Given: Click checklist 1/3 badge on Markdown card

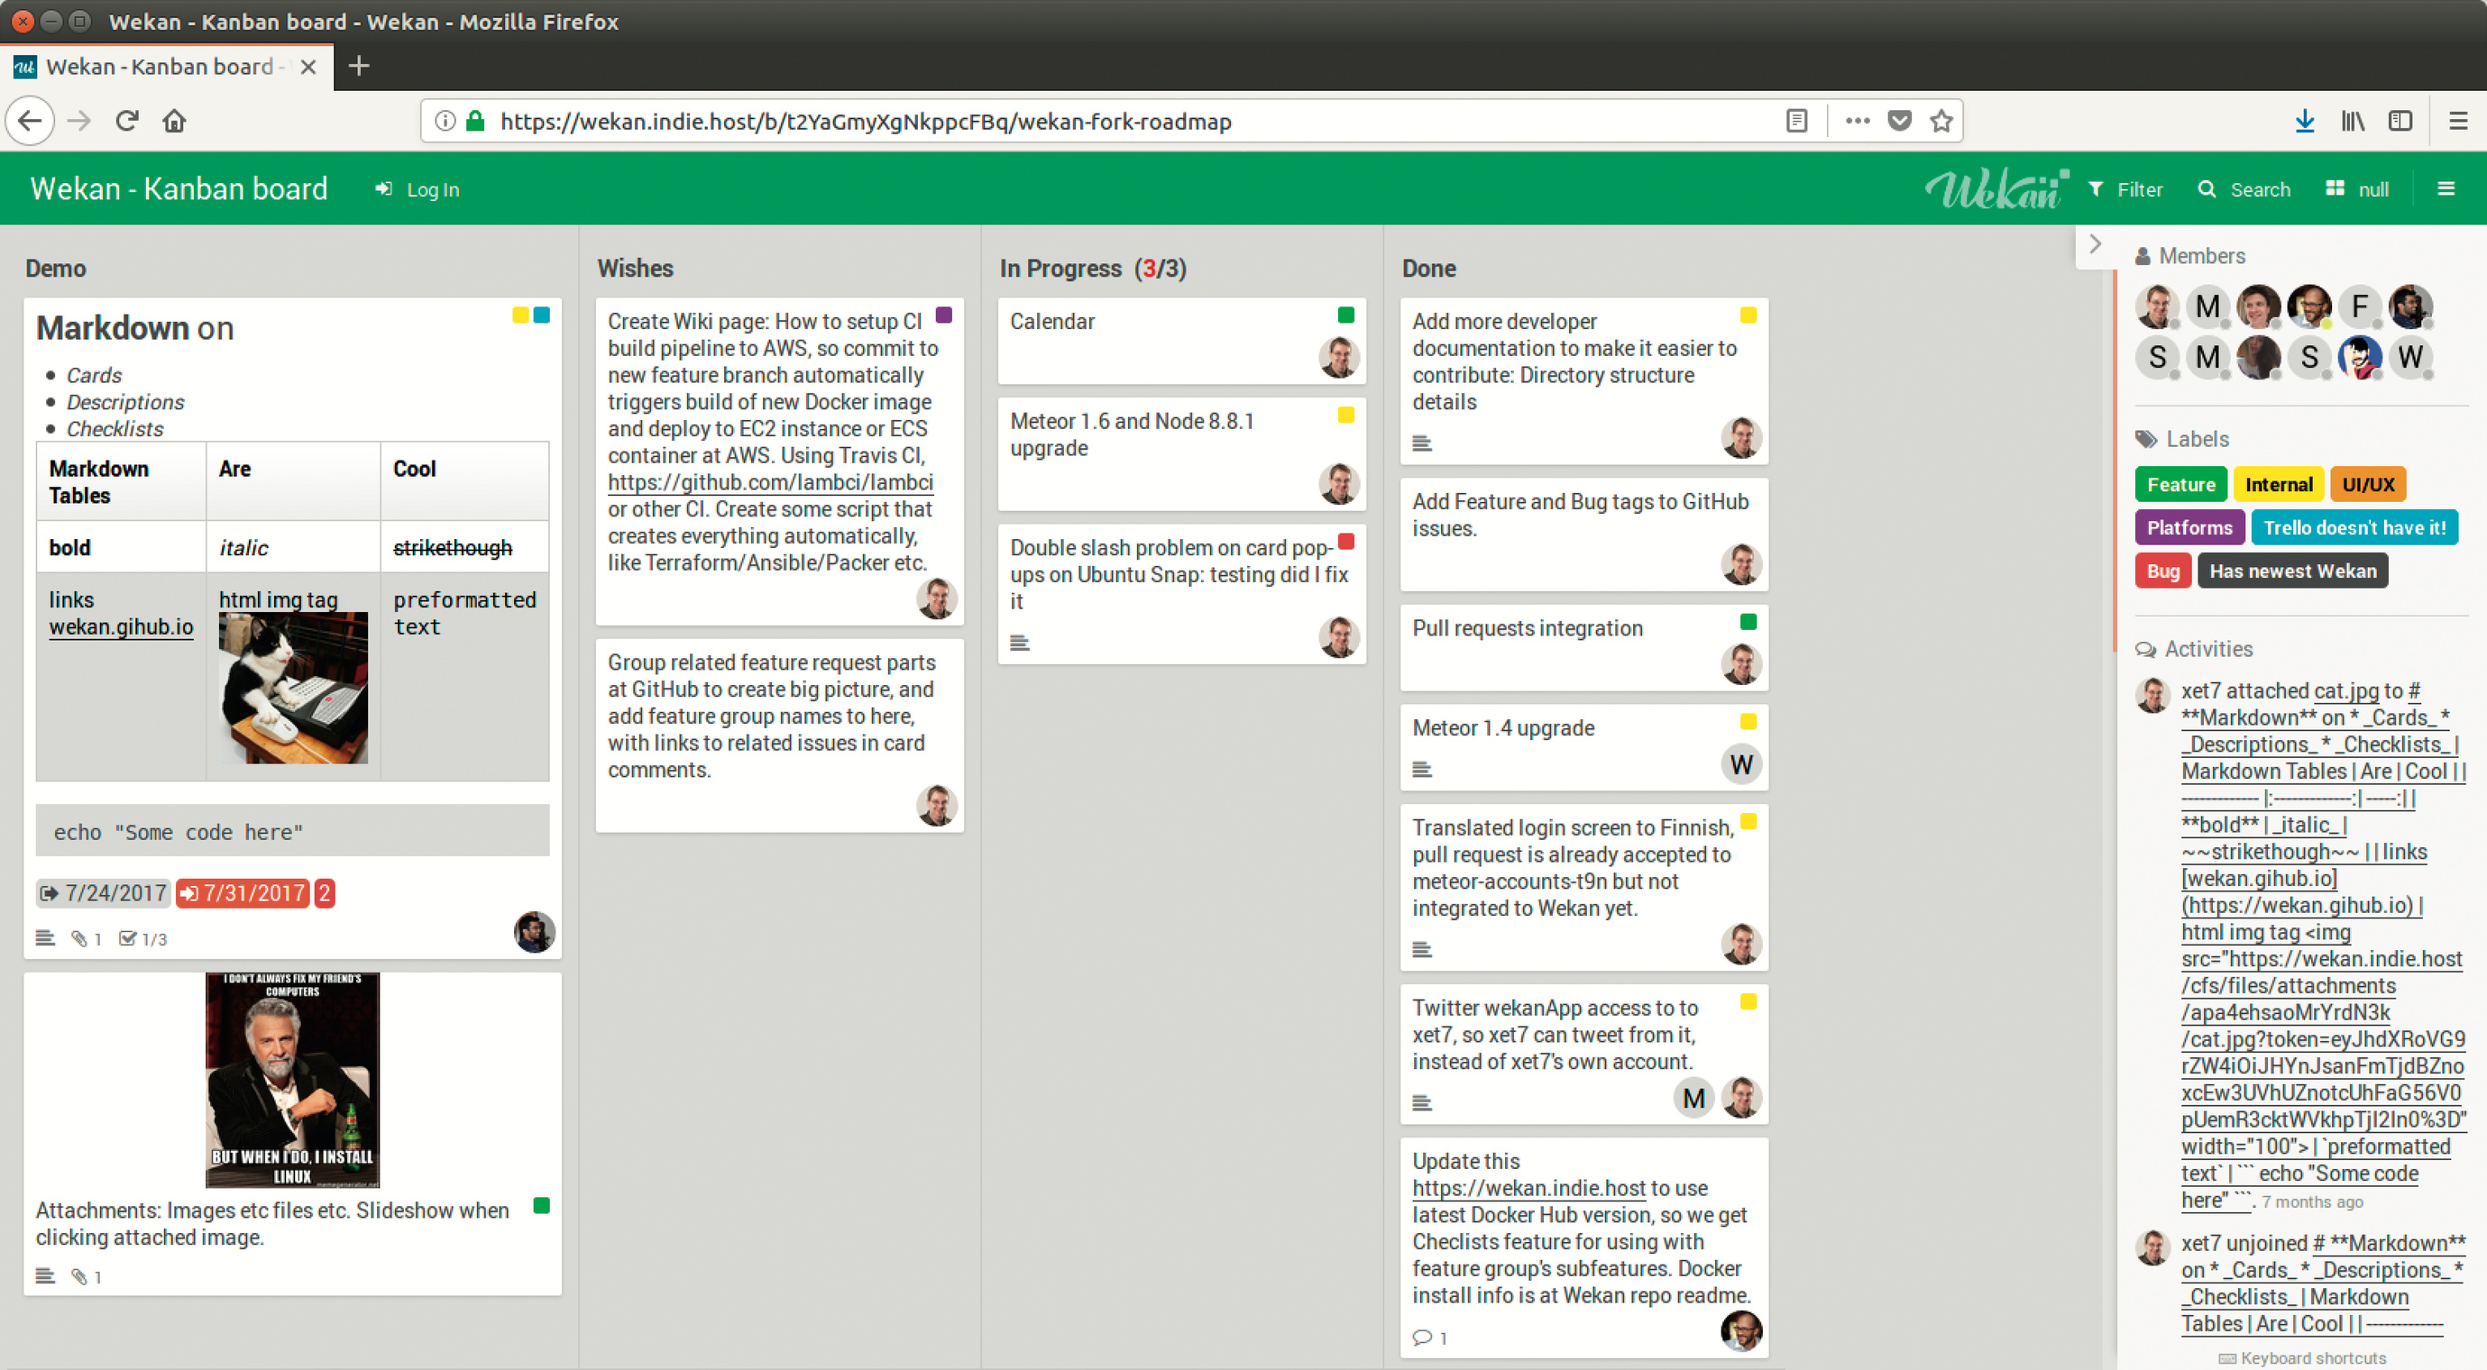Looking at the screenshot, I should tap(142, 937).
